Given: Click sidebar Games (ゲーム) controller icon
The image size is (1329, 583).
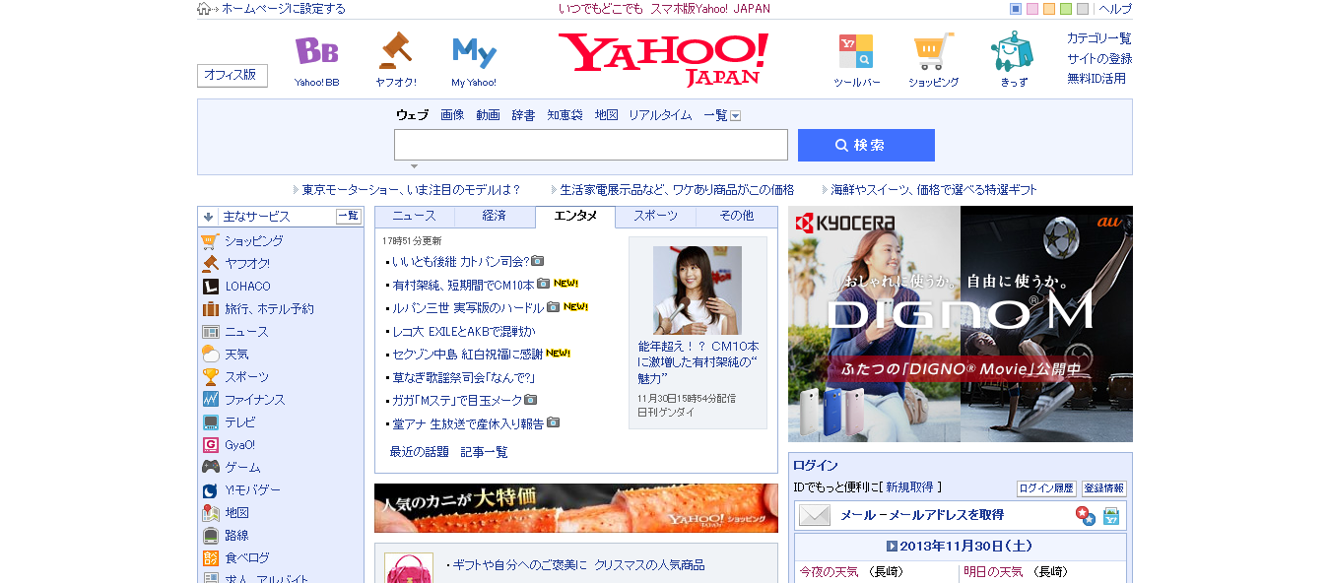Looking at the screenshot, I should point(210,468).
